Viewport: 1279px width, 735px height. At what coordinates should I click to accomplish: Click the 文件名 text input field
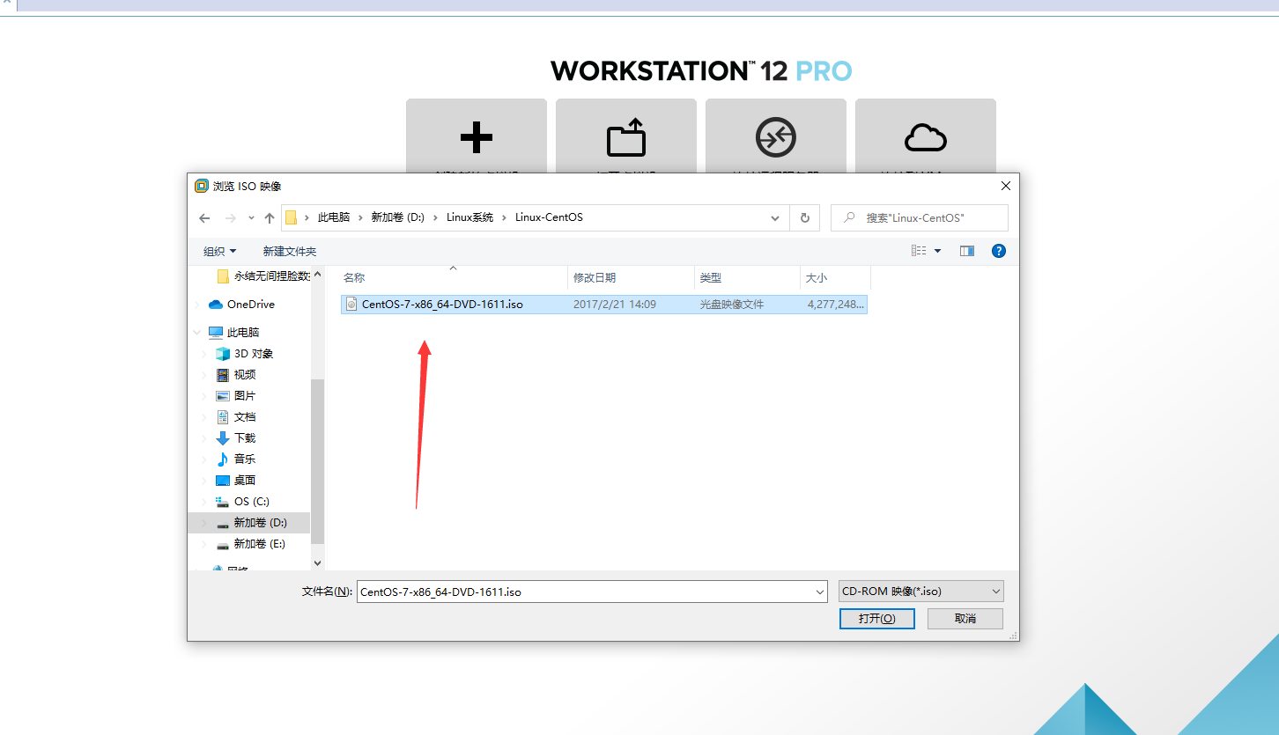pyautogui.click(x=585, y=592)
